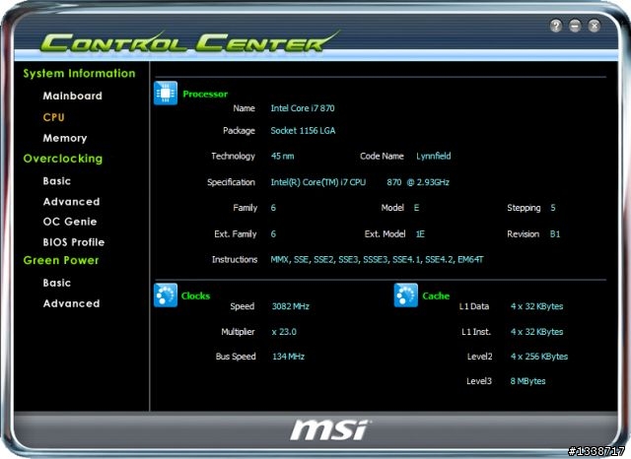
Task: Click the Lynnfield code name value
Action: pos(434,156)
